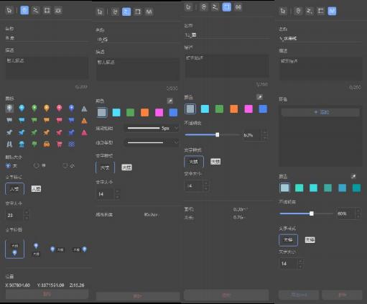Image resolution: width=367 pixels, height=304 pixels.
Task: Step the font size spinner in the polygon panel
Action: pyautogui.click(x=205, y=186)
